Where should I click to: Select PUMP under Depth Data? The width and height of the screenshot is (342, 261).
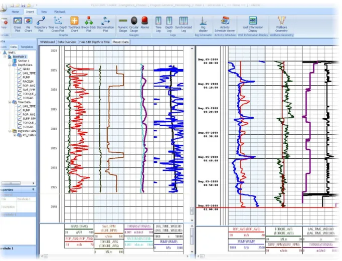click(26, 77)
